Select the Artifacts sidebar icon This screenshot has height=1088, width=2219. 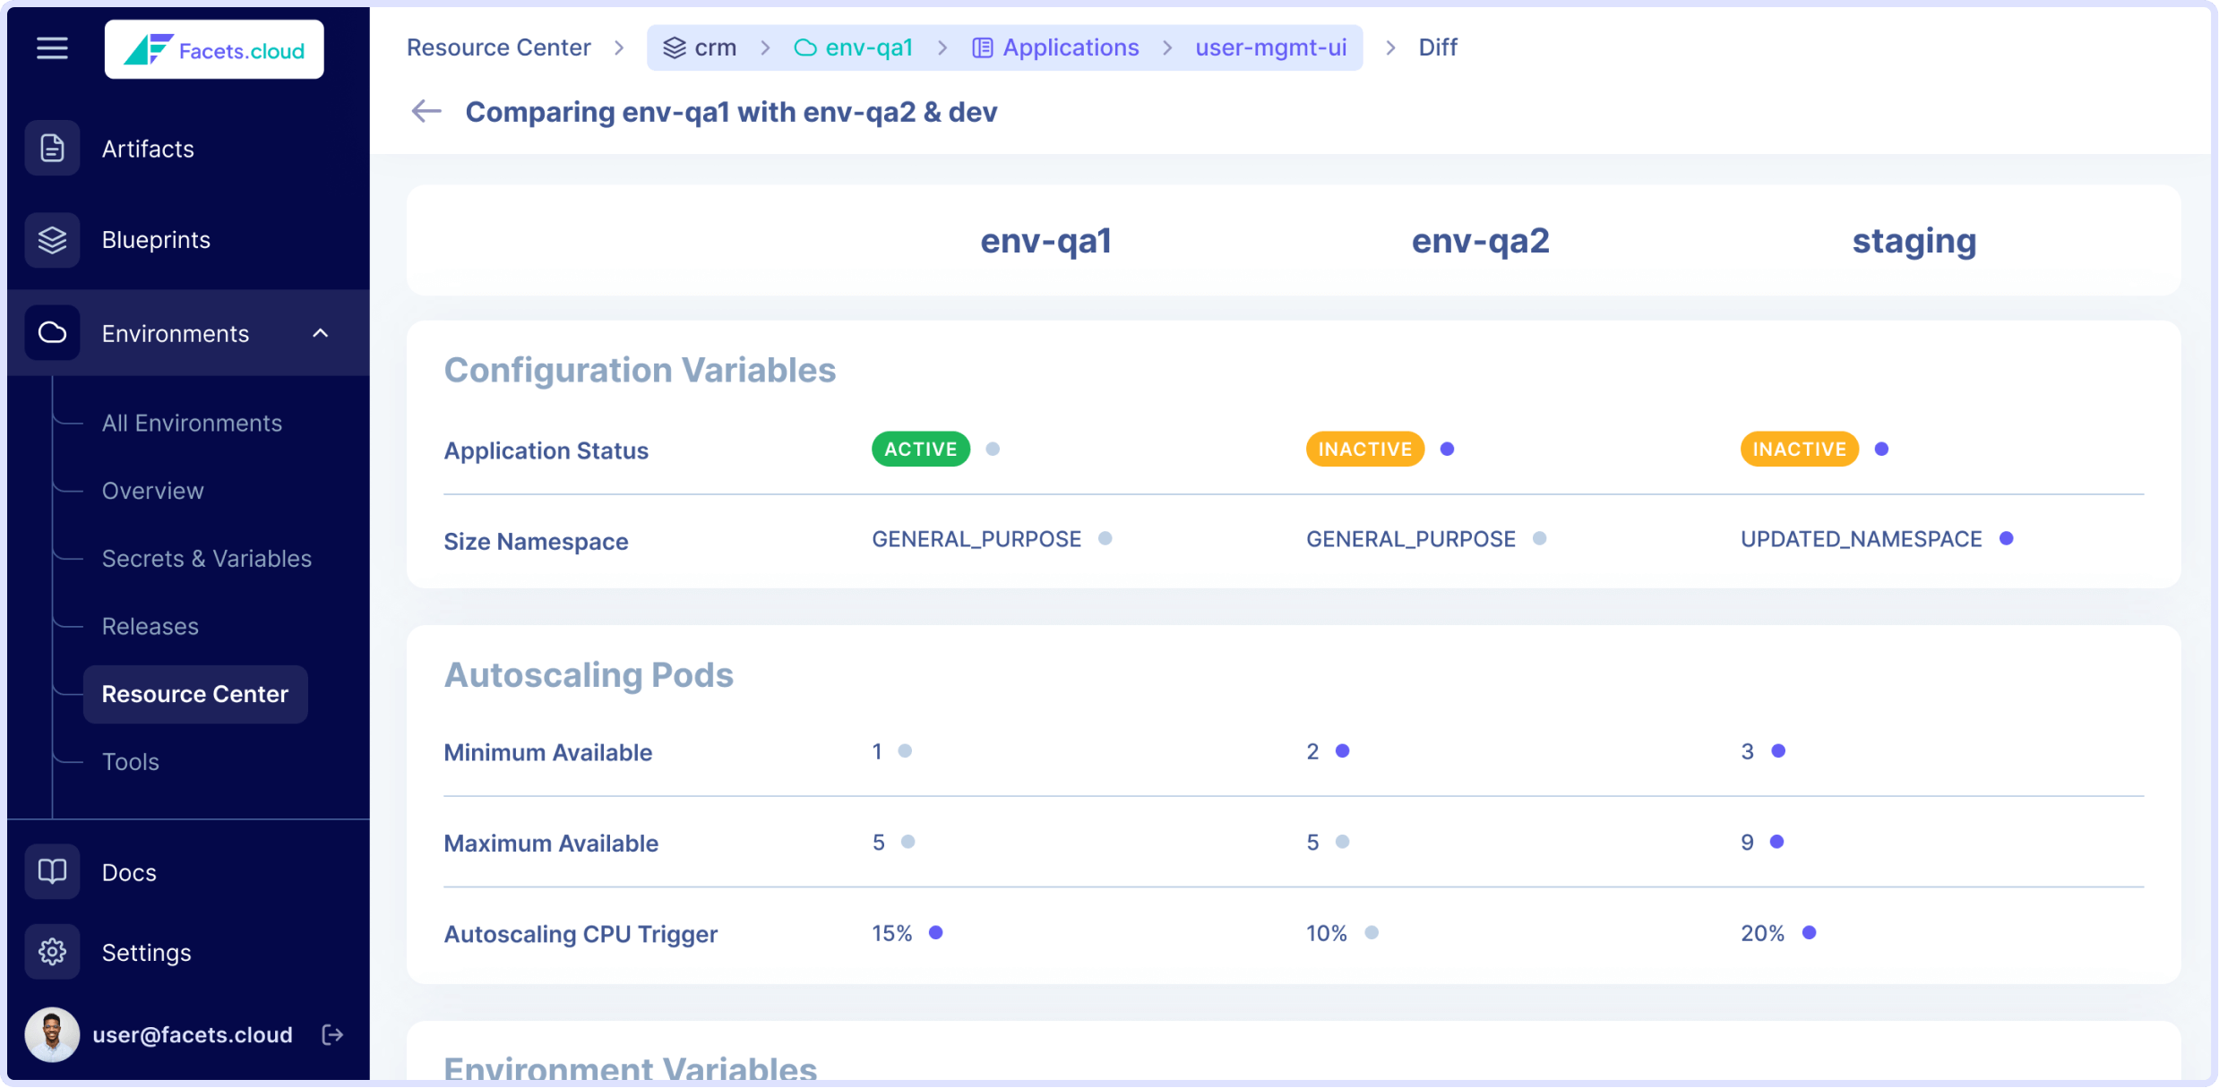[x=51, y=147]
